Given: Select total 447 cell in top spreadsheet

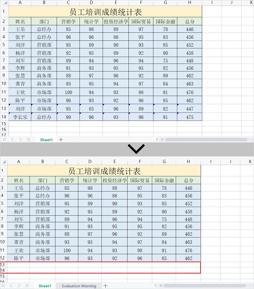Looking at the screenshot, I should [x=190, y=108].
